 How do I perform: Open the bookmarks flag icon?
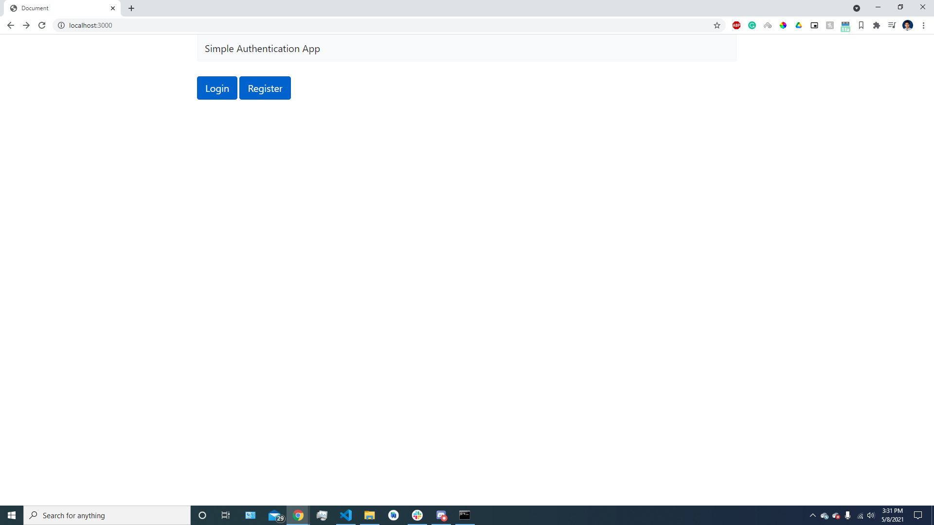pos(861,25)
